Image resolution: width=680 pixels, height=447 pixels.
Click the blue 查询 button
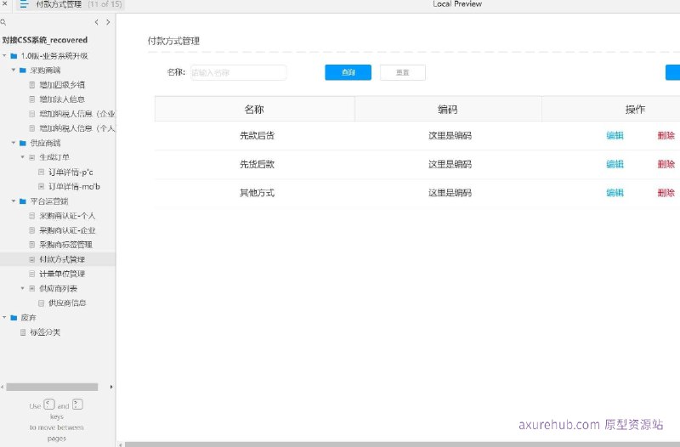[x=348, y=72]
